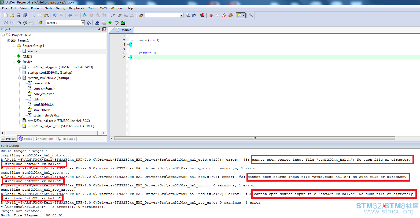
Task: Open the SVCS menu
Action: point(103,8)
